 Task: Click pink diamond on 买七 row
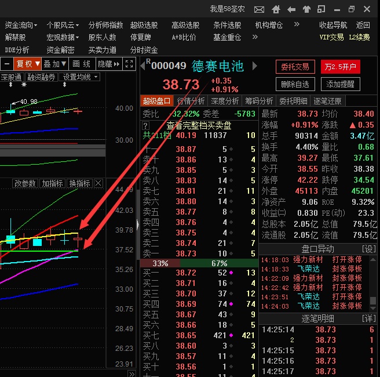point(231,335)
